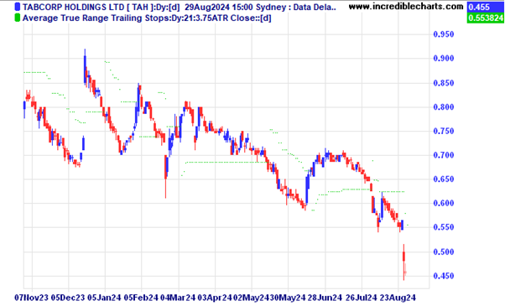This screenshot has height=306, width=505.
Task: Click the 07Nov23 date label
Action: [x=32, y=298]
